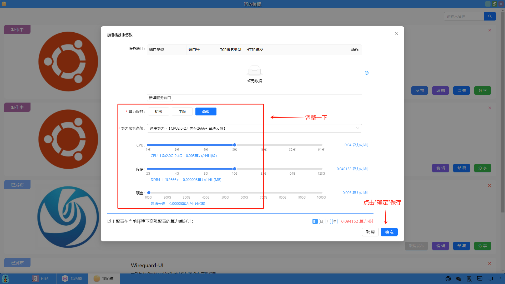Screen dimensions: 505x284
Task: Close the edit template dialog
Action: click(x=397, y=34)
